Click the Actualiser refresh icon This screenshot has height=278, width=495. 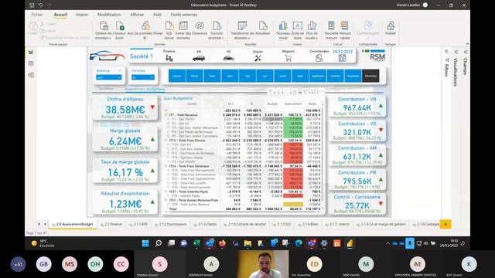[263, 26]
